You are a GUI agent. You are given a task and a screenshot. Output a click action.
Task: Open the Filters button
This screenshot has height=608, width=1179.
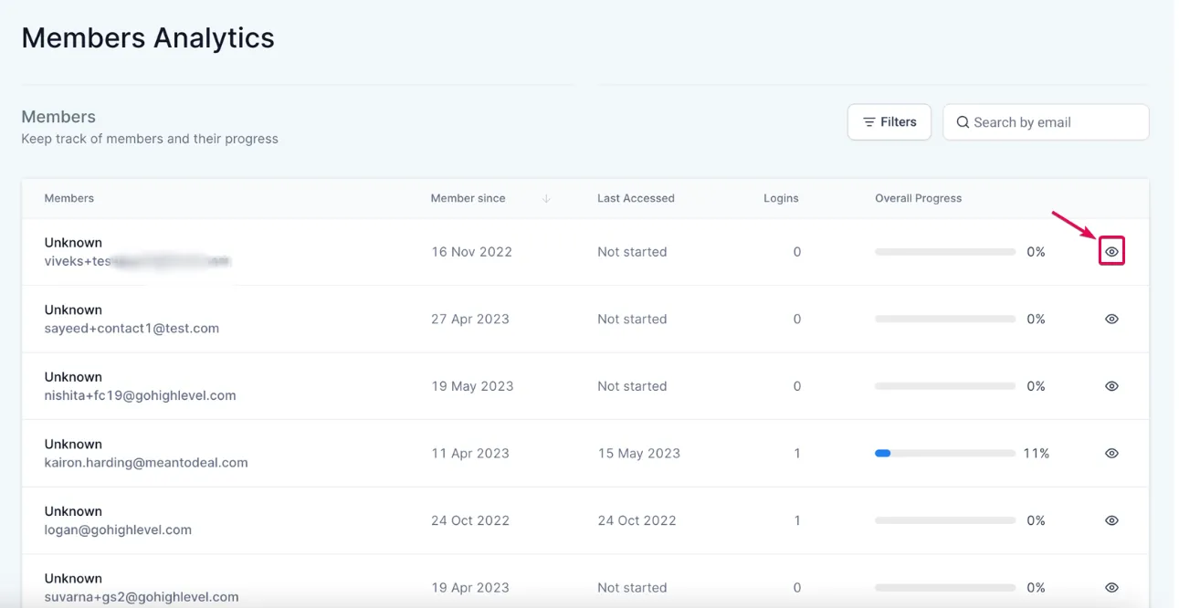click(890, 122)
